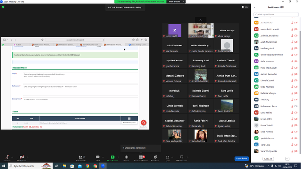This screenshot has width=301, height=169.
Task: Click video-off icon for Gabriel Alexander
Action: (296, 74)
